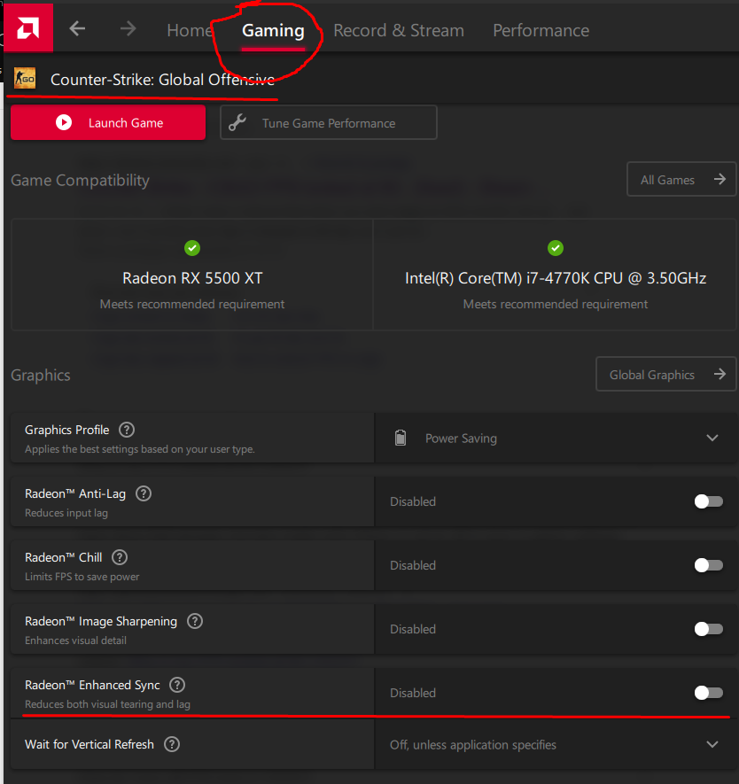
Task: Open help for Wait for Vertical Refresh
Action: pyautogui.click(x=172, y=744)
